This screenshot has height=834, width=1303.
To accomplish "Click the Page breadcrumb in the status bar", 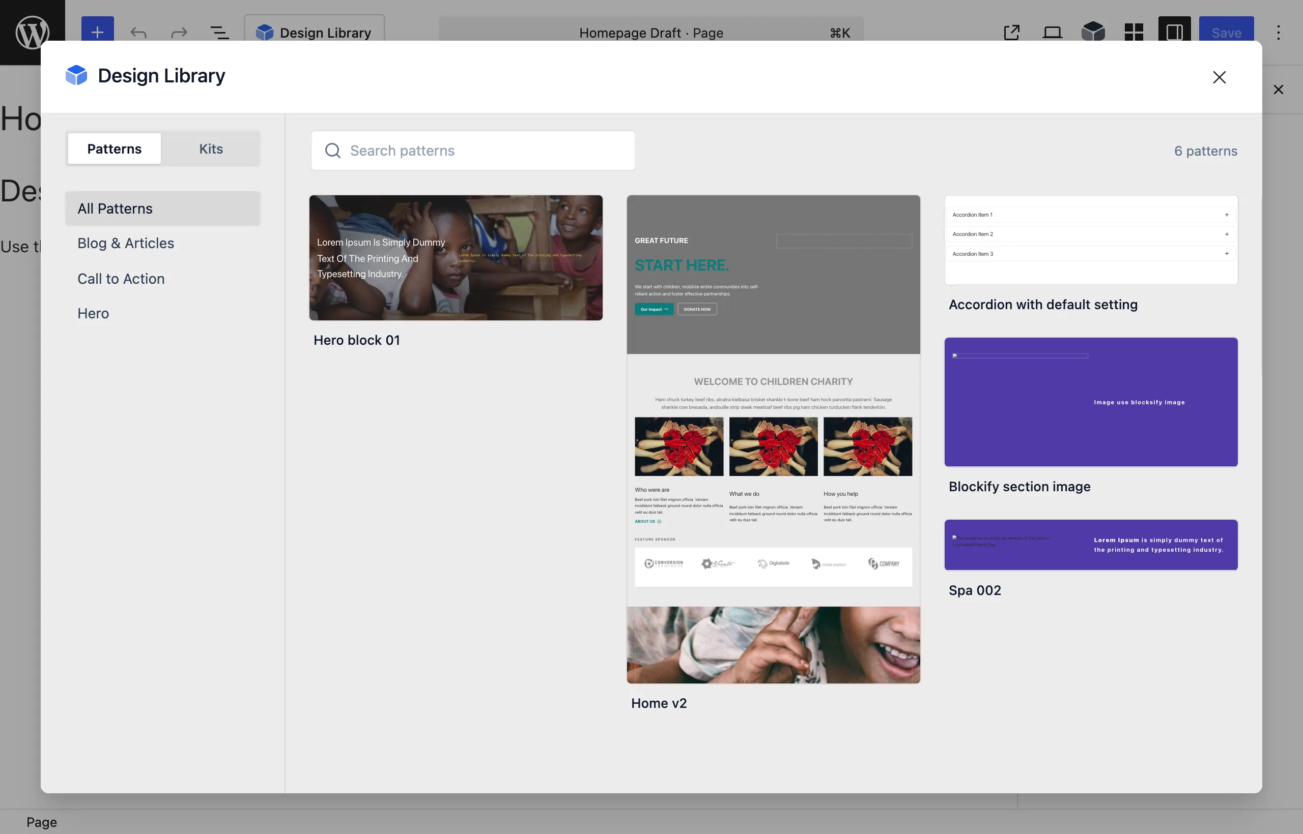I will pos(42,822).
